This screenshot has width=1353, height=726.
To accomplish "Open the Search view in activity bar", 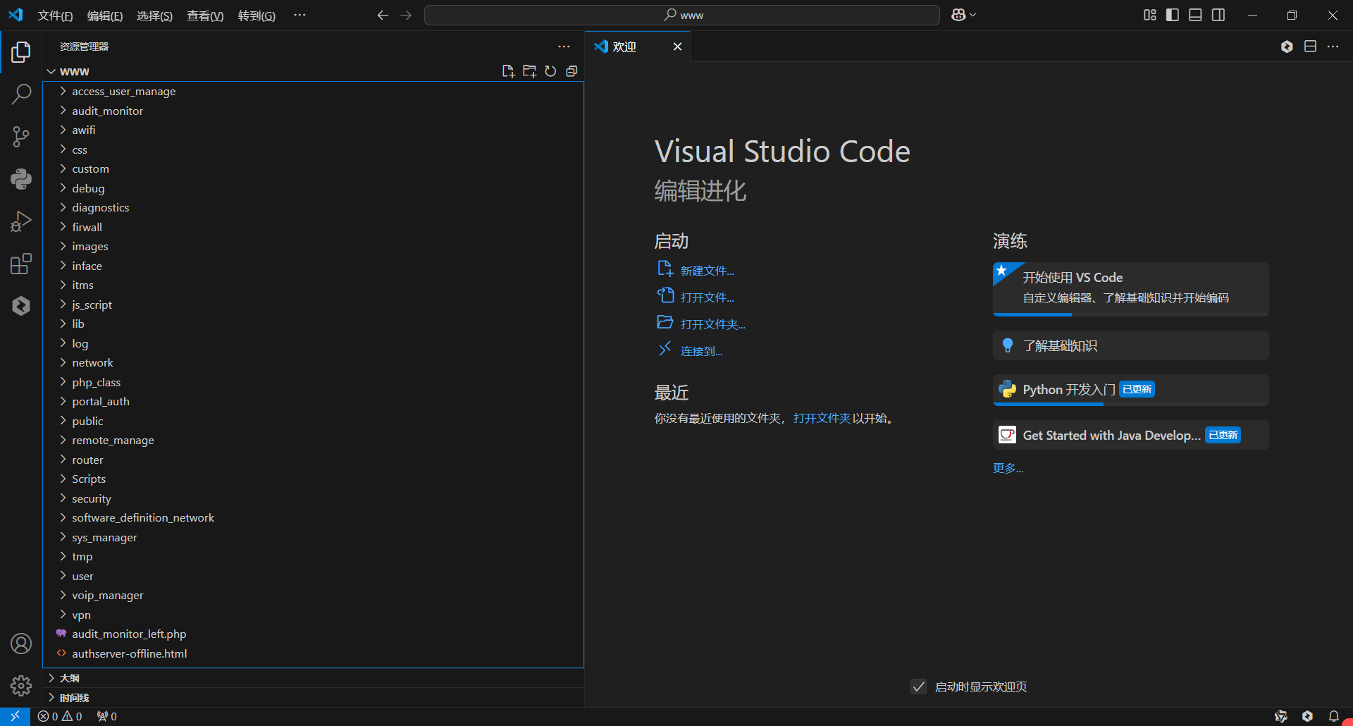I will tap(21, 94).
